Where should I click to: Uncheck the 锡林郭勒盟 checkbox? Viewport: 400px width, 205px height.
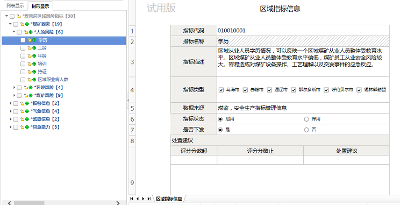[359, 90]
